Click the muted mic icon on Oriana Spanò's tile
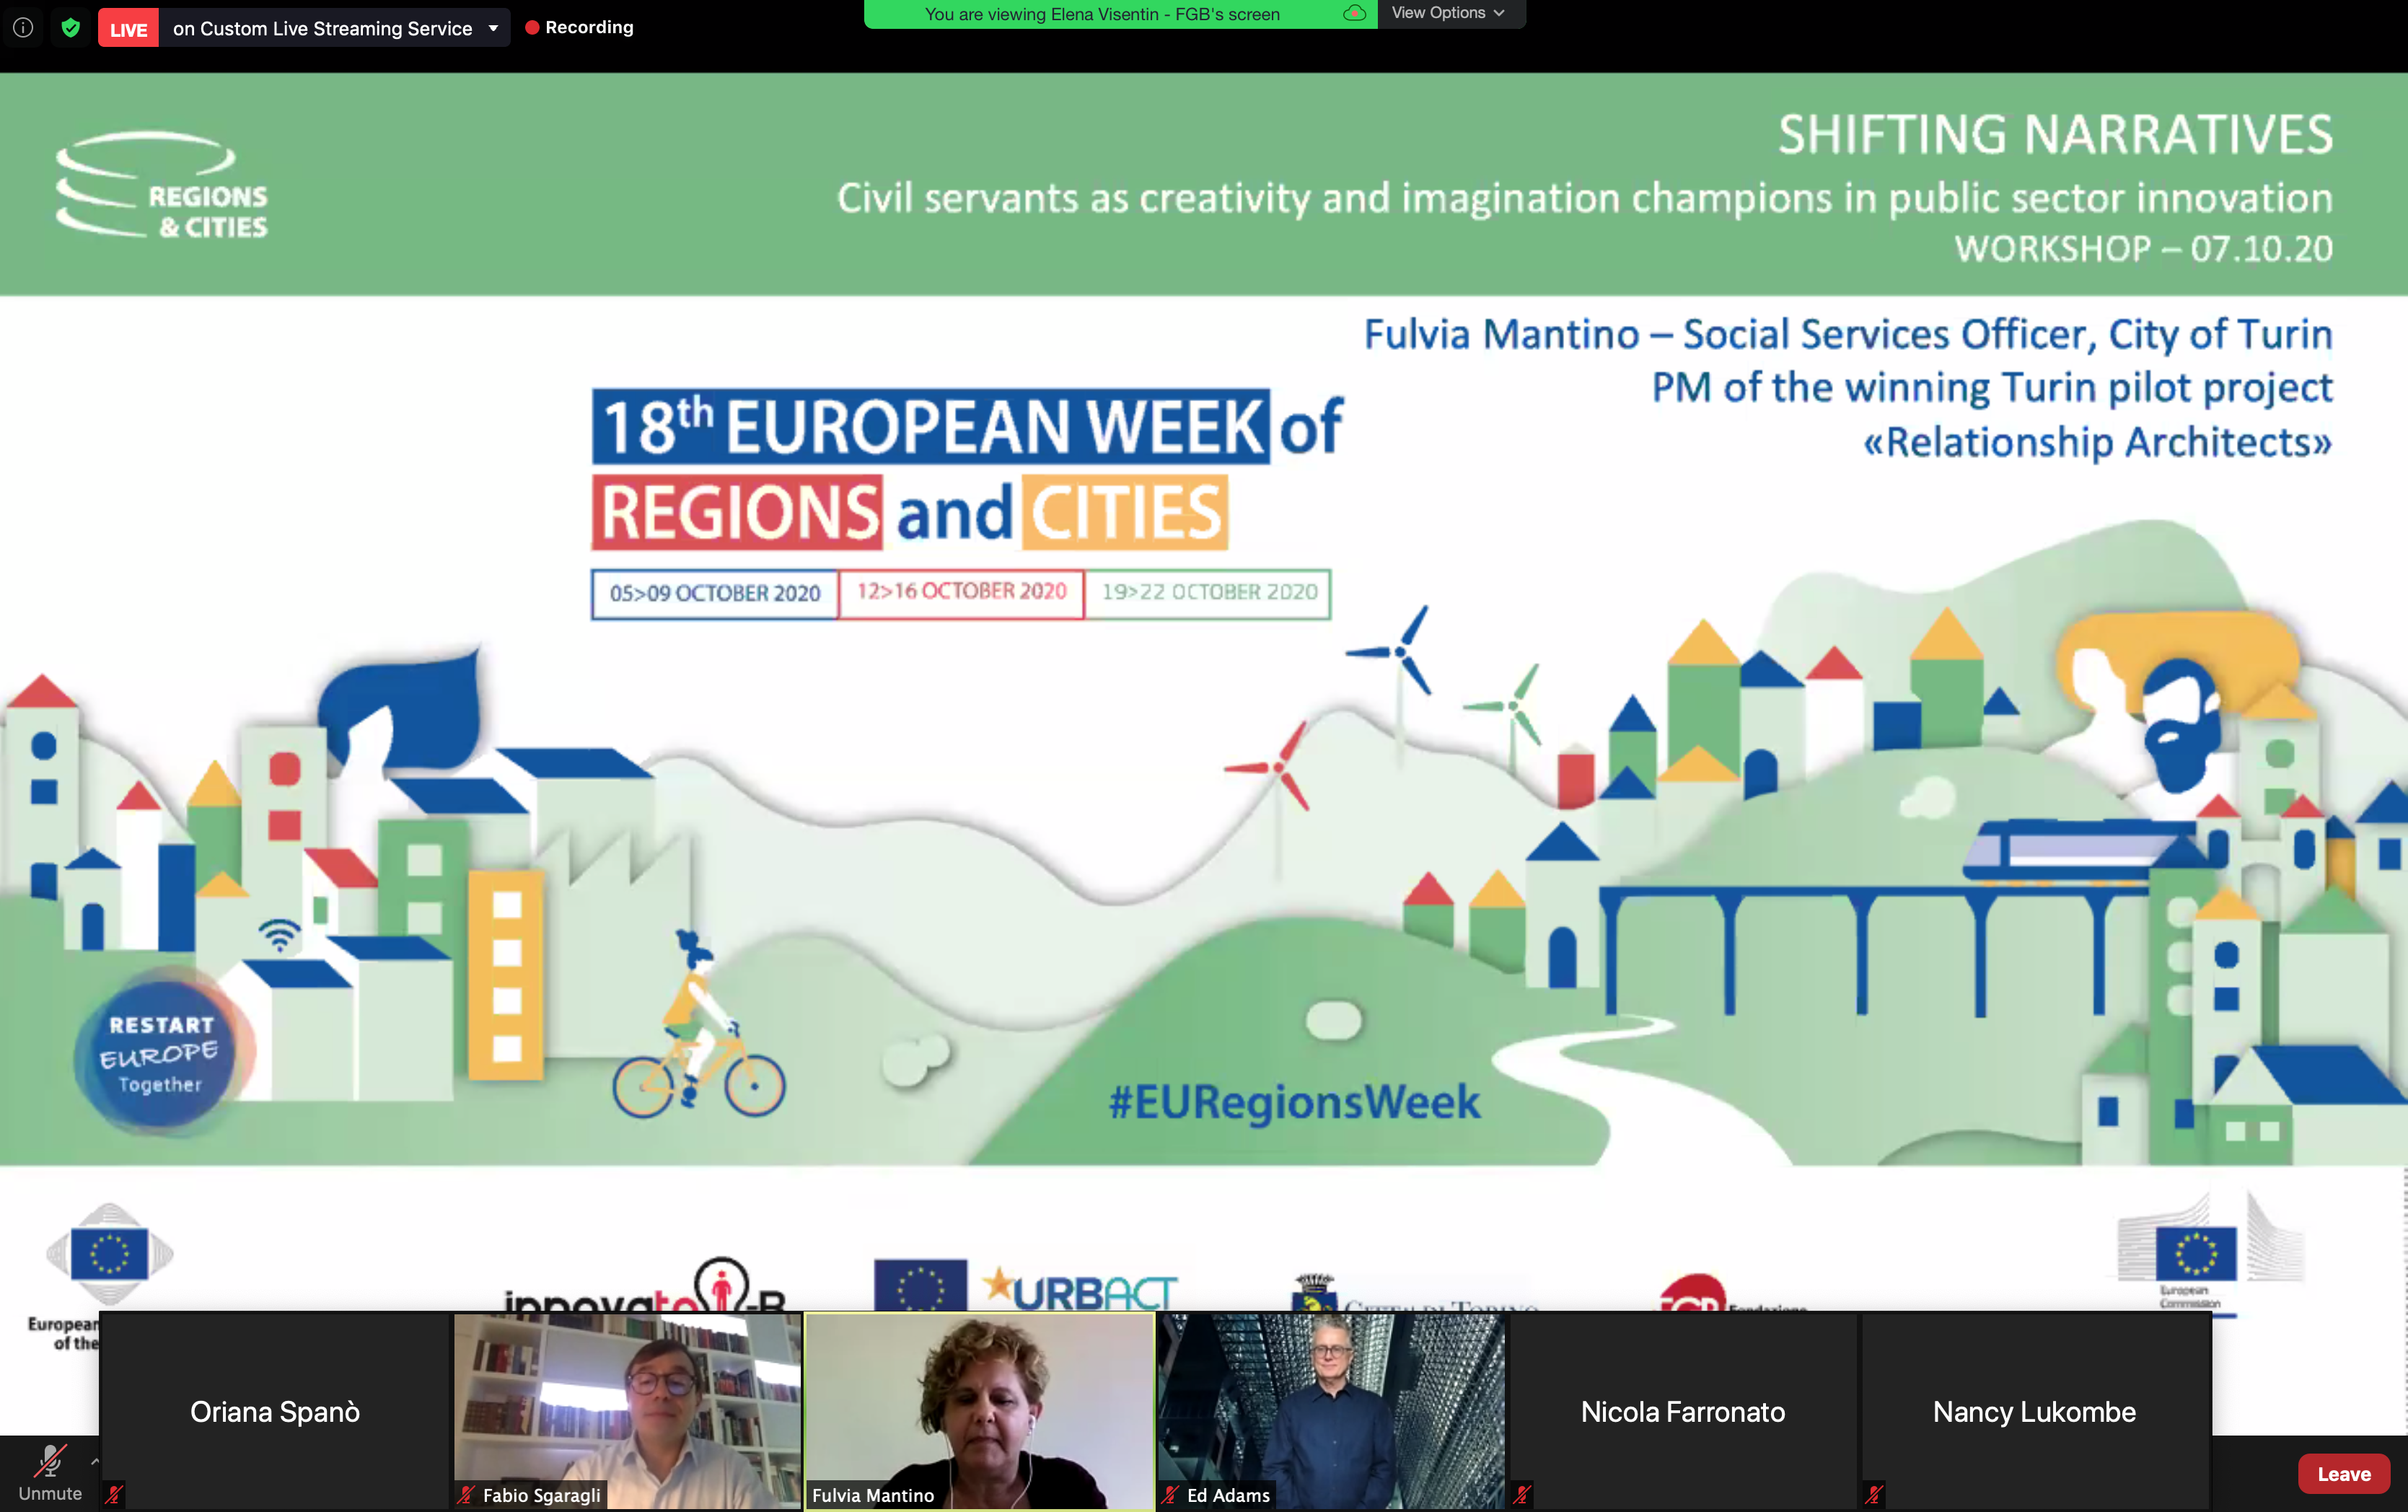Image resolution: width=2408 pixels, height=1512 pixels. (x=114, y=1495)
